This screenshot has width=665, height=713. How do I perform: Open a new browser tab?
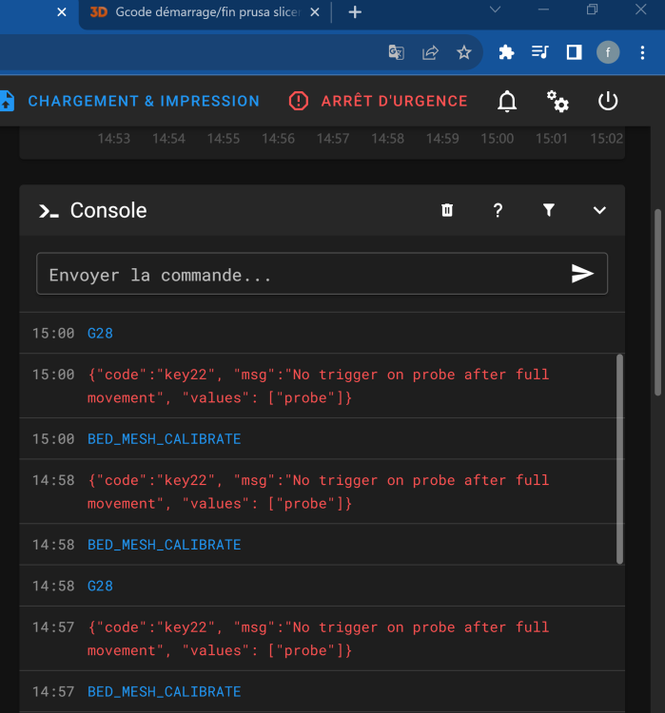tap(355, 12)
